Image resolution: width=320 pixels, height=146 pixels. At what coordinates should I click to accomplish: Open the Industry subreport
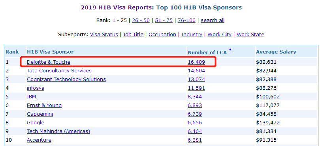(x=192, y=35)
